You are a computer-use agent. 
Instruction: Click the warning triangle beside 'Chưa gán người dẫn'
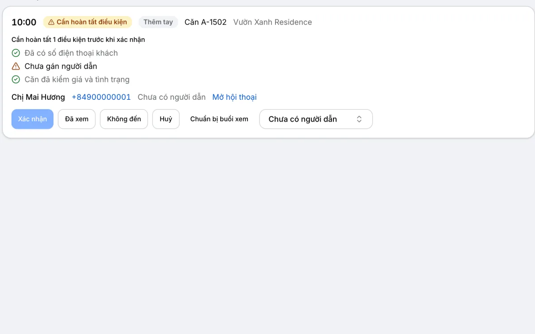point(16,66)
